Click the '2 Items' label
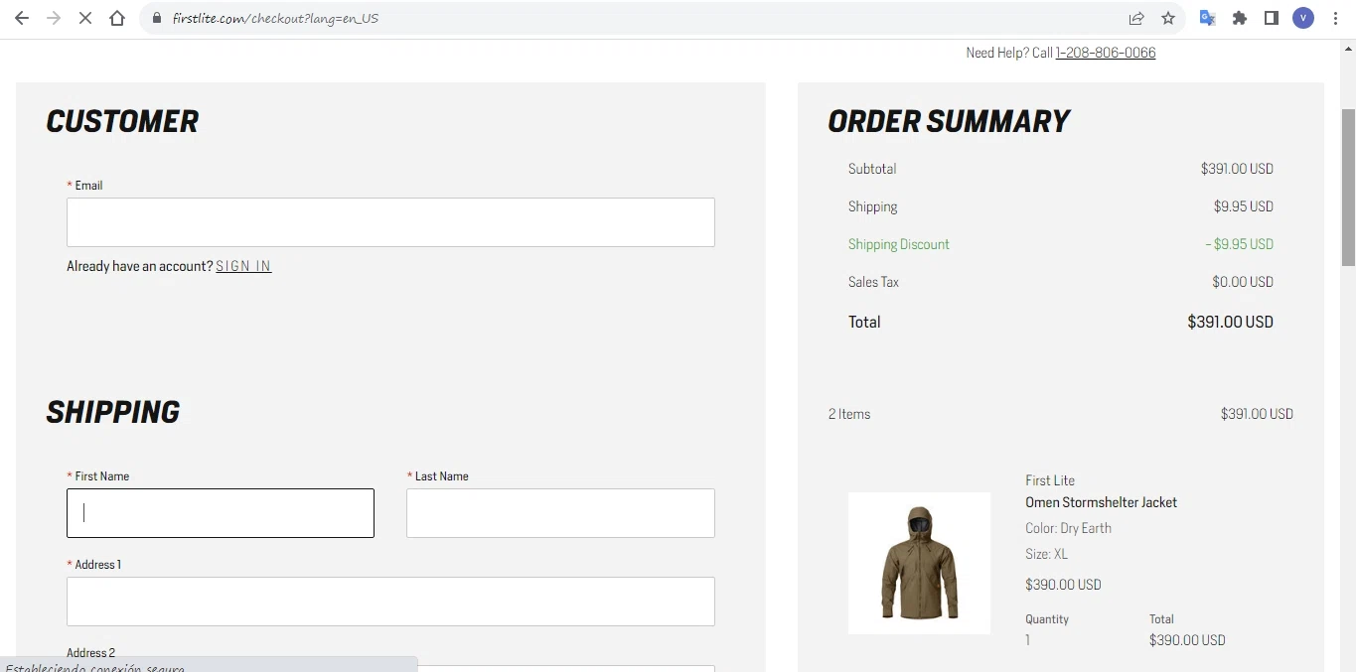 [x=849, y=414]
